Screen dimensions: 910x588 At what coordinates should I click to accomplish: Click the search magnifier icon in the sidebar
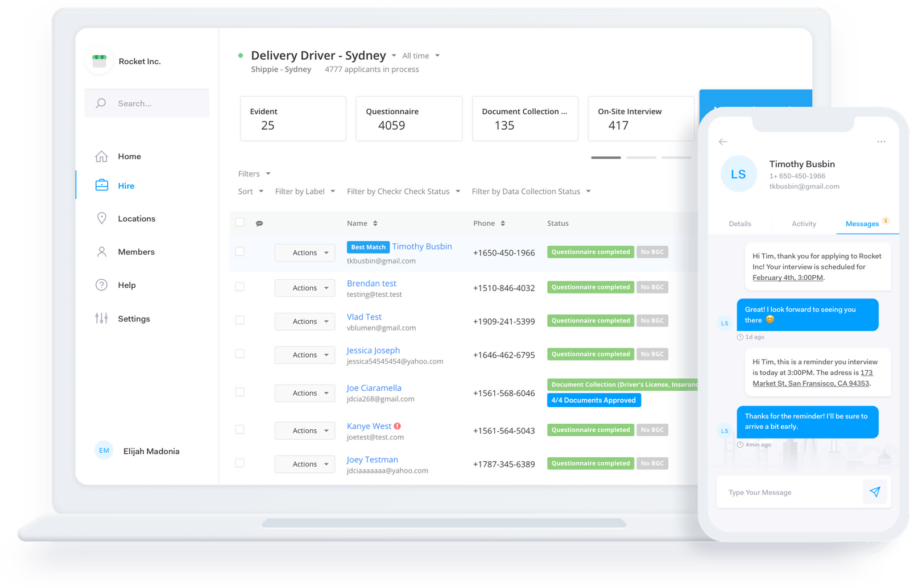click(101, 103)
